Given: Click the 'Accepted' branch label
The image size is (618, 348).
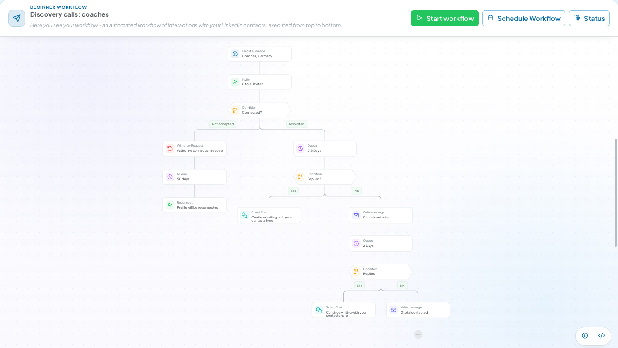Looking at the screenshot, I should [296, 124].
